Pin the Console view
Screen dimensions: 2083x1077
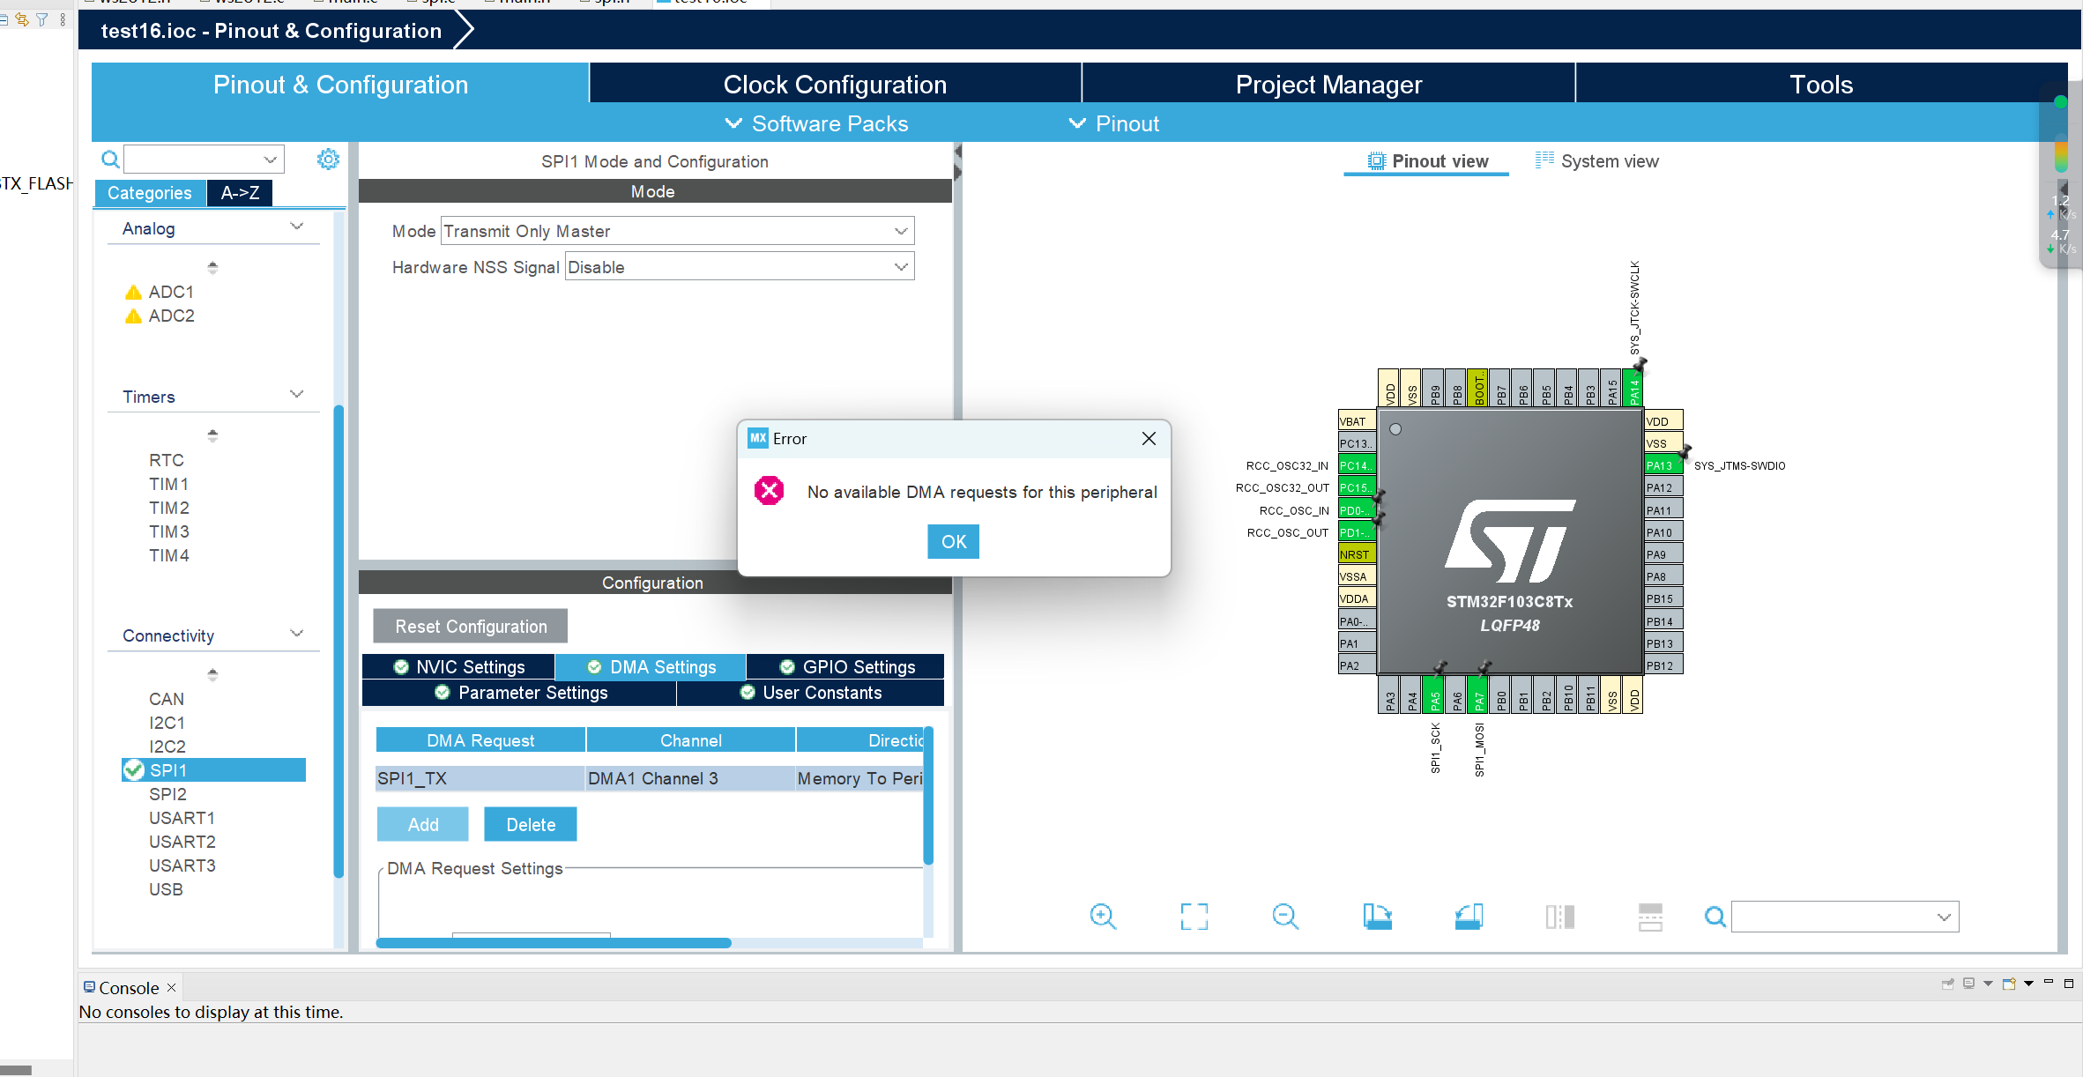point(1947,982)
